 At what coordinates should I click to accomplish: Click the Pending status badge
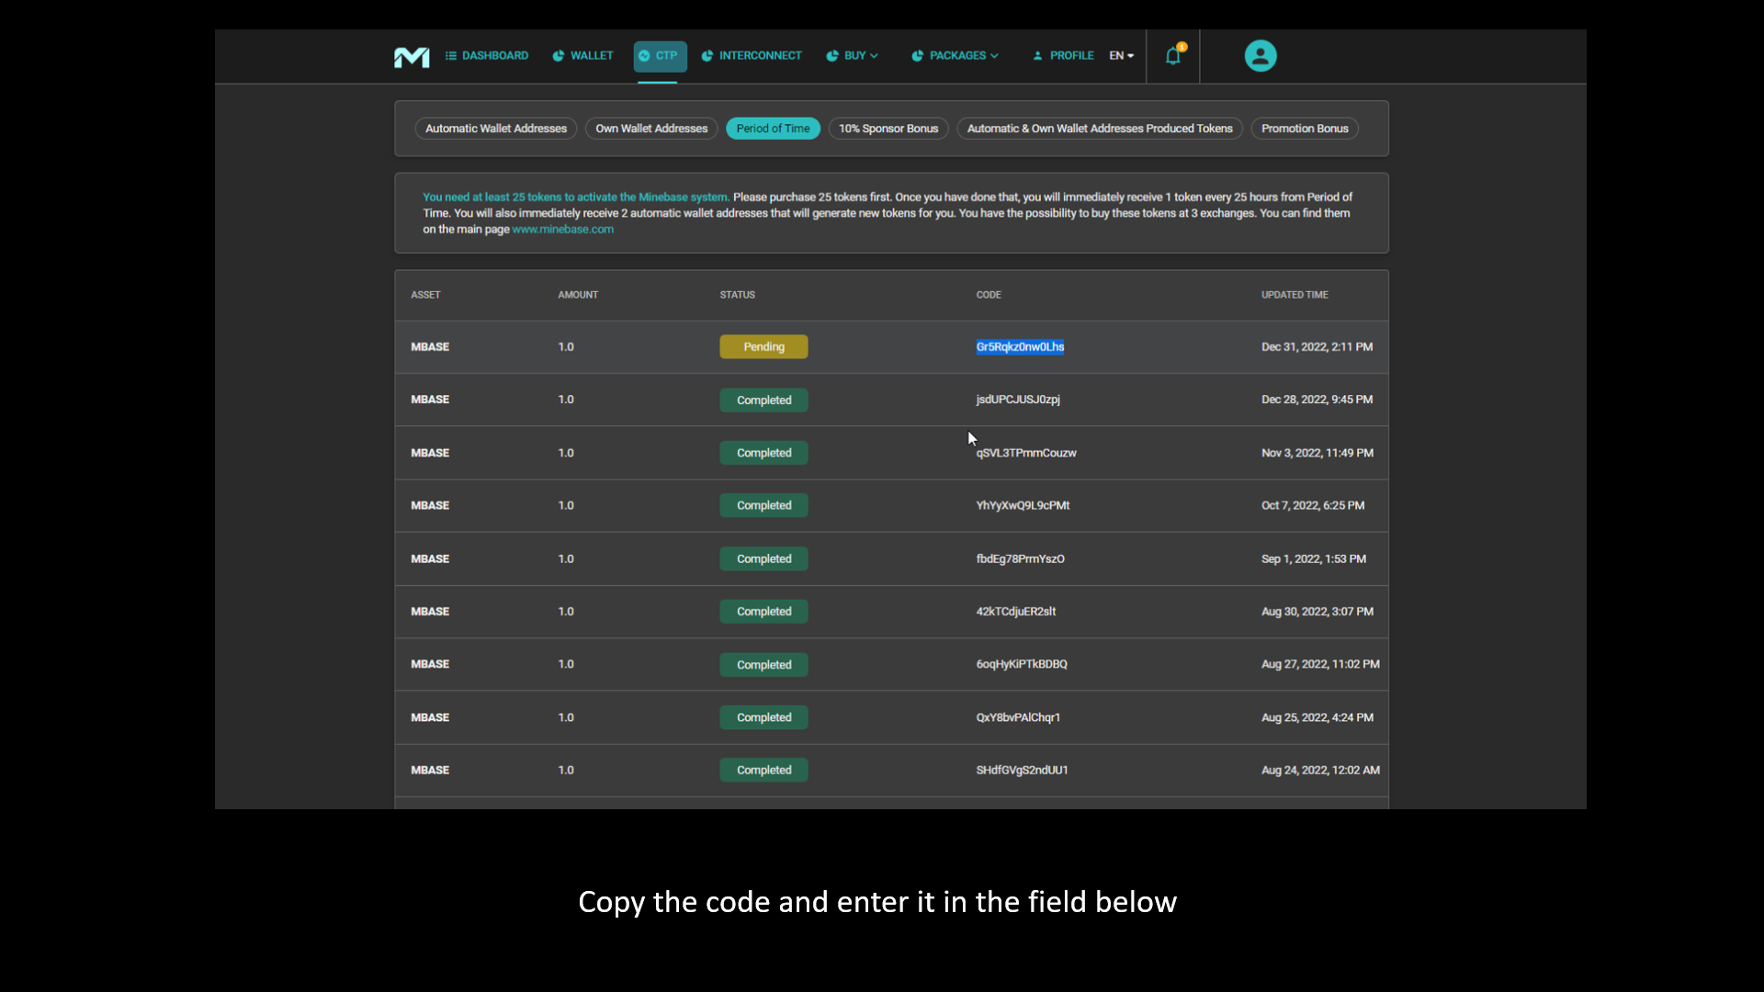coord(763,346)
